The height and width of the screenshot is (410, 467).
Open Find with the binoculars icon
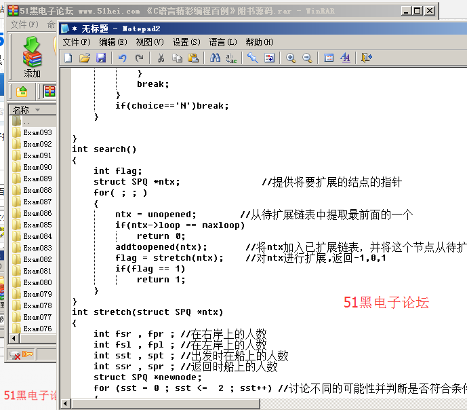tap(215, 58)
